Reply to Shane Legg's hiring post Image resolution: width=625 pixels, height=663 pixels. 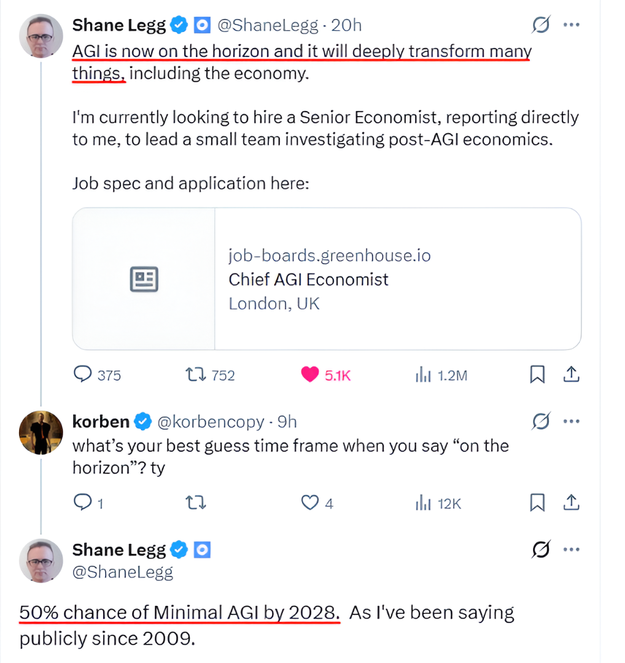click(x=83, y=374)
